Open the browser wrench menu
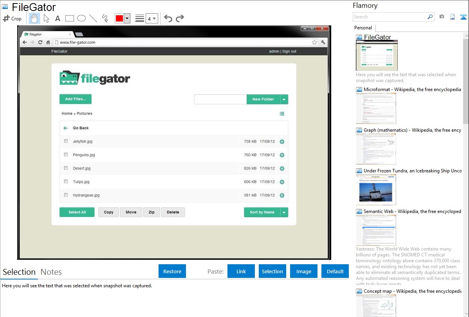The width and height of the screenshot is (469, 317). (323, 42)
